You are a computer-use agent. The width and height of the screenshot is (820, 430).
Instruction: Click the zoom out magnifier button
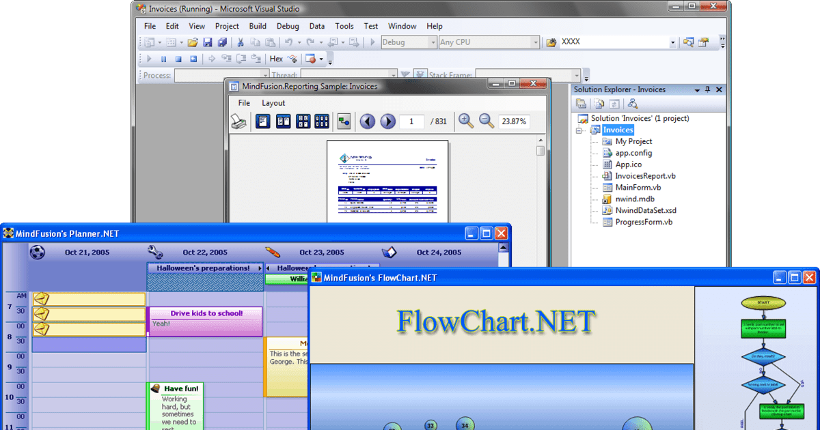click(485, 121)
